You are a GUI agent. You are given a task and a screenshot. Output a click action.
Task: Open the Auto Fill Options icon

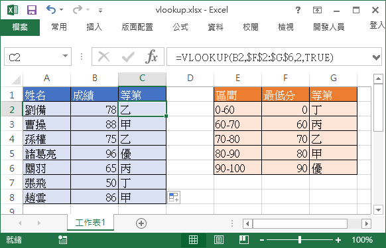coord(174,197)
